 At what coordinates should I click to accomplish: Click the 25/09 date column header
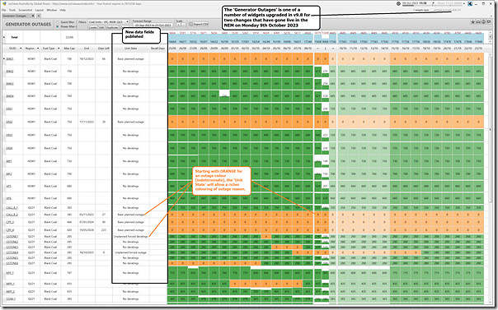click(x=172, y=49)
